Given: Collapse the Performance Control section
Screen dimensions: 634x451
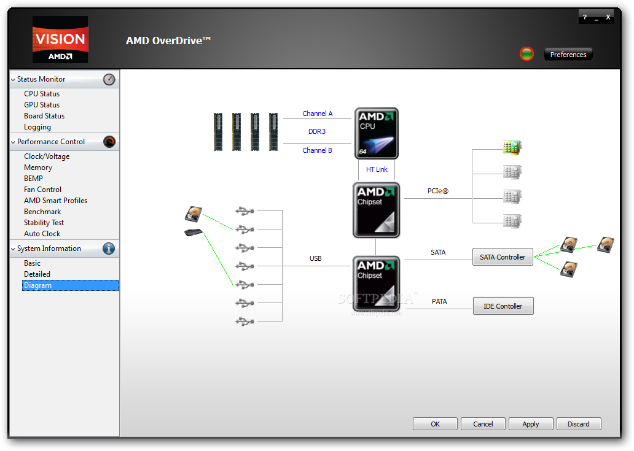Looking at the screenshot, I should click(13, 142).
